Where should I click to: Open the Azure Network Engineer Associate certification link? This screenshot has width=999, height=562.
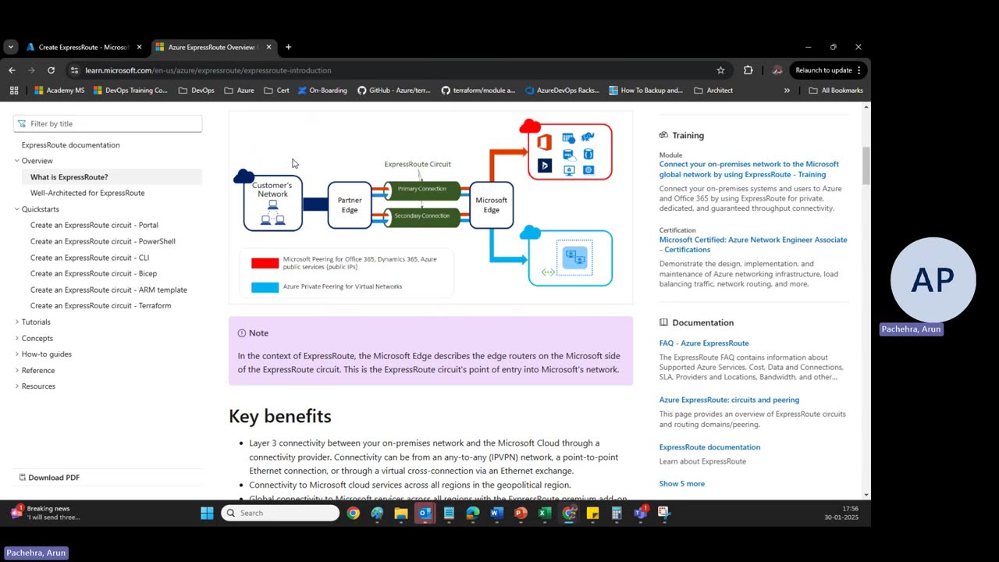pyautogui.click(x=753, y=244)
